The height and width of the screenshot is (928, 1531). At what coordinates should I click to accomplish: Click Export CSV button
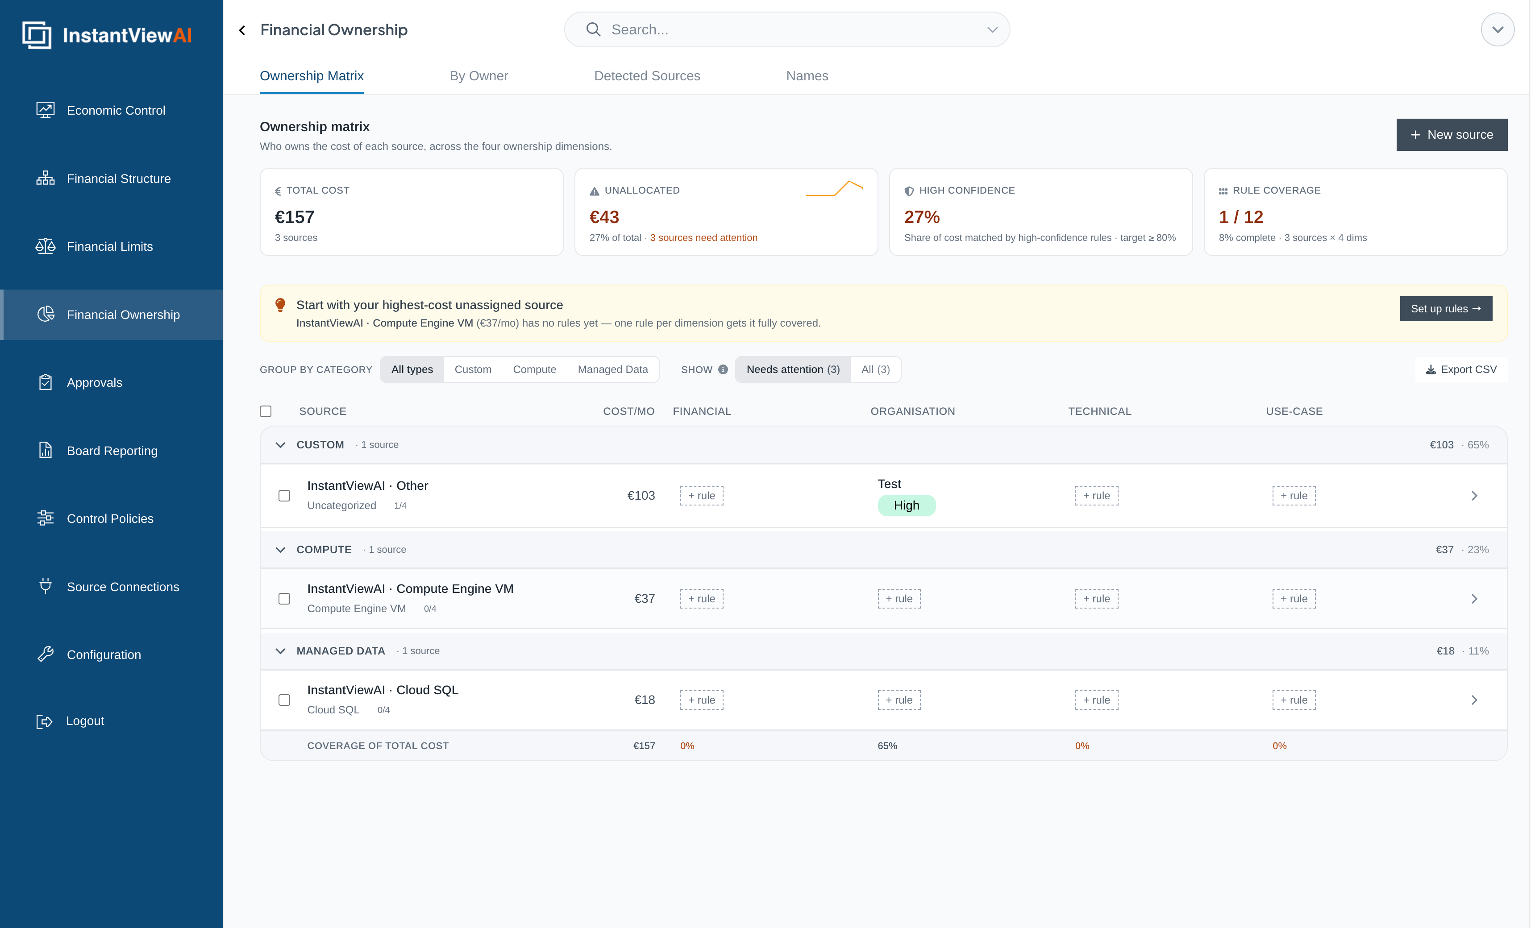[x=1461, y=369]
